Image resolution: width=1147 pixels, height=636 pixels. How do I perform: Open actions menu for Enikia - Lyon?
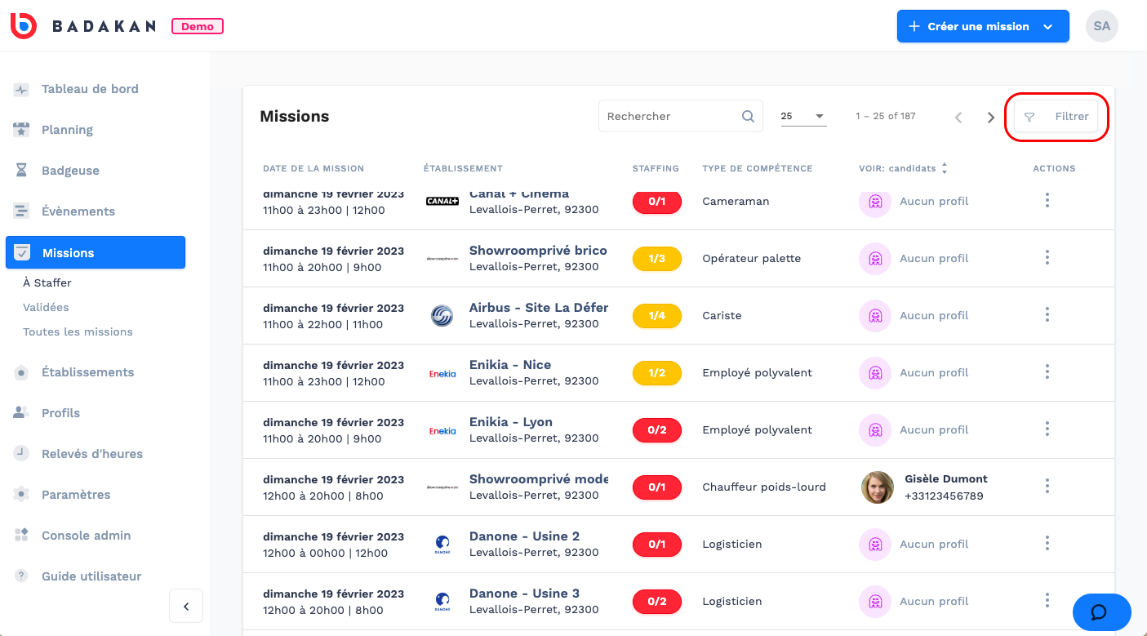point(1047,429)
